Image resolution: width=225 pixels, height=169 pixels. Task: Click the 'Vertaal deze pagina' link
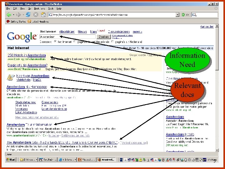[x=133, y=143]
